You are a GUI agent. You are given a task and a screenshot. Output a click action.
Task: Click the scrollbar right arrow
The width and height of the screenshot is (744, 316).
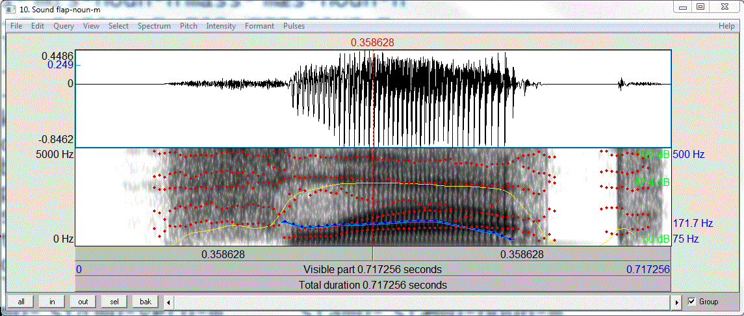[x=678, y=302]
